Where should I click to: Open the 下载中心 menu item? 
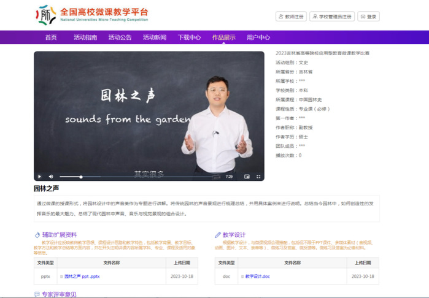(189, 37)
